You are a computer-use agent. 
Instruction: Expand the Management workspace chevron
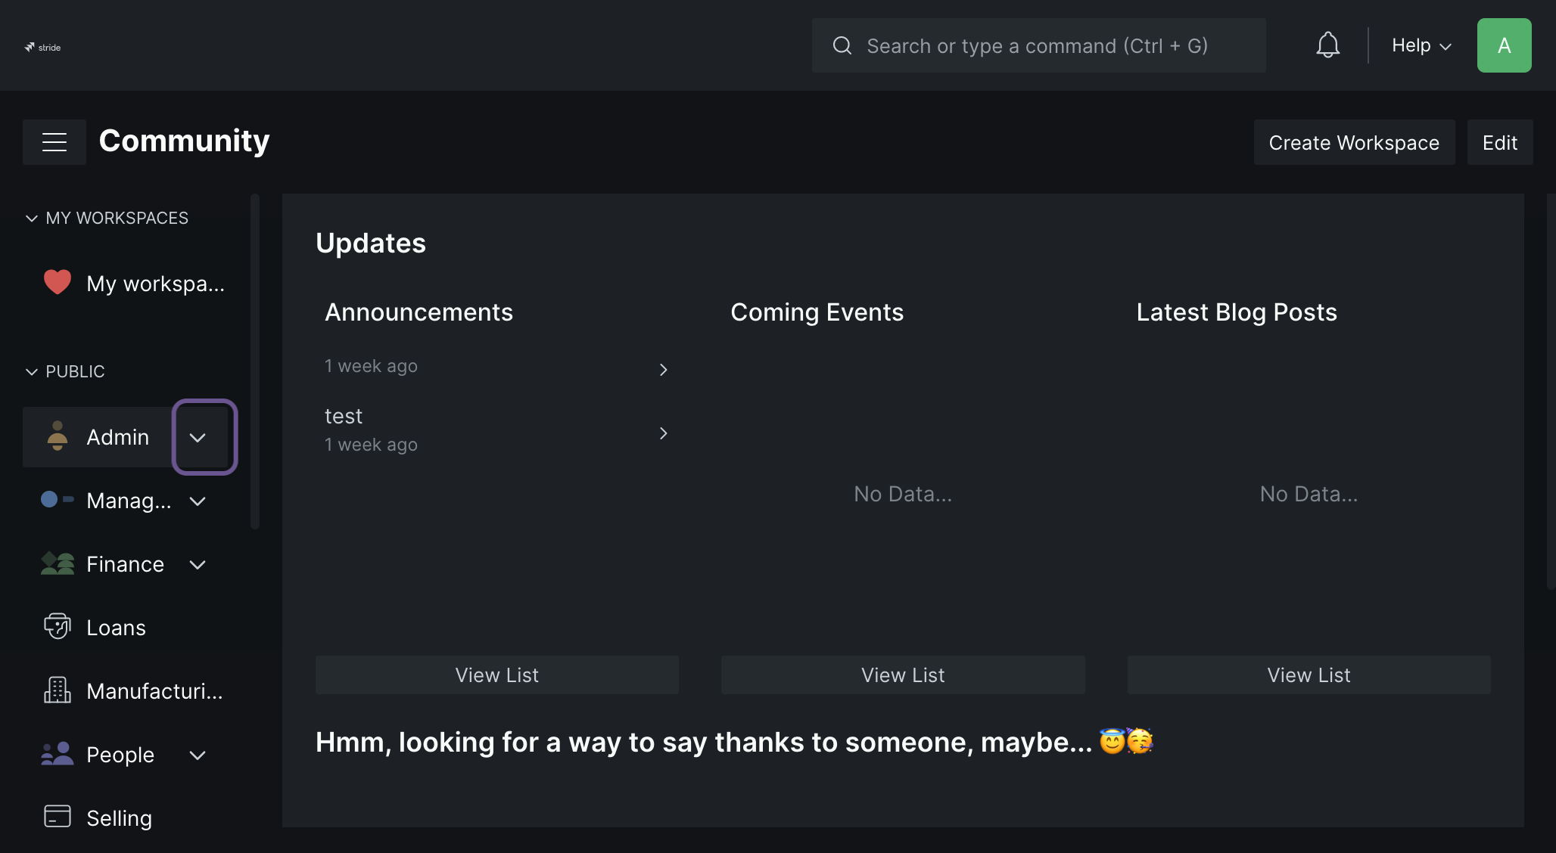pyautogui.click(x=198, y=501)
